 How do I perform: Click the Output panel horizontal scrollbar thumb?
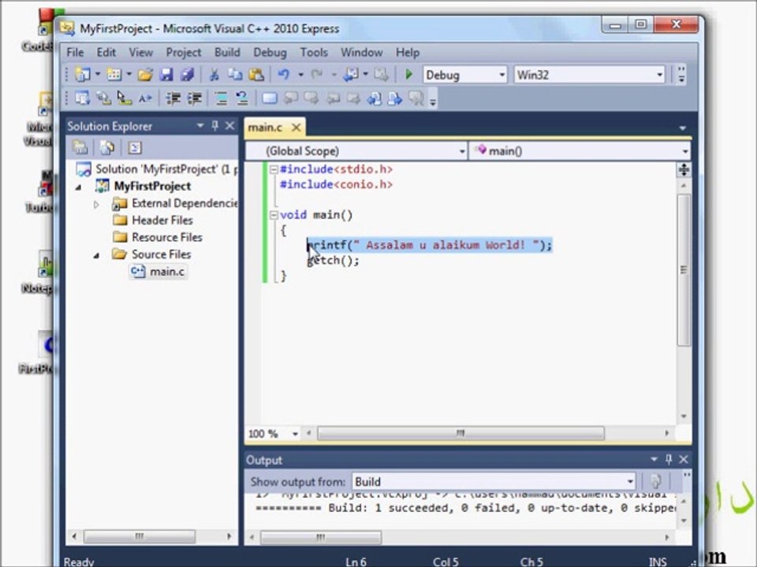[x=321, y=536]
